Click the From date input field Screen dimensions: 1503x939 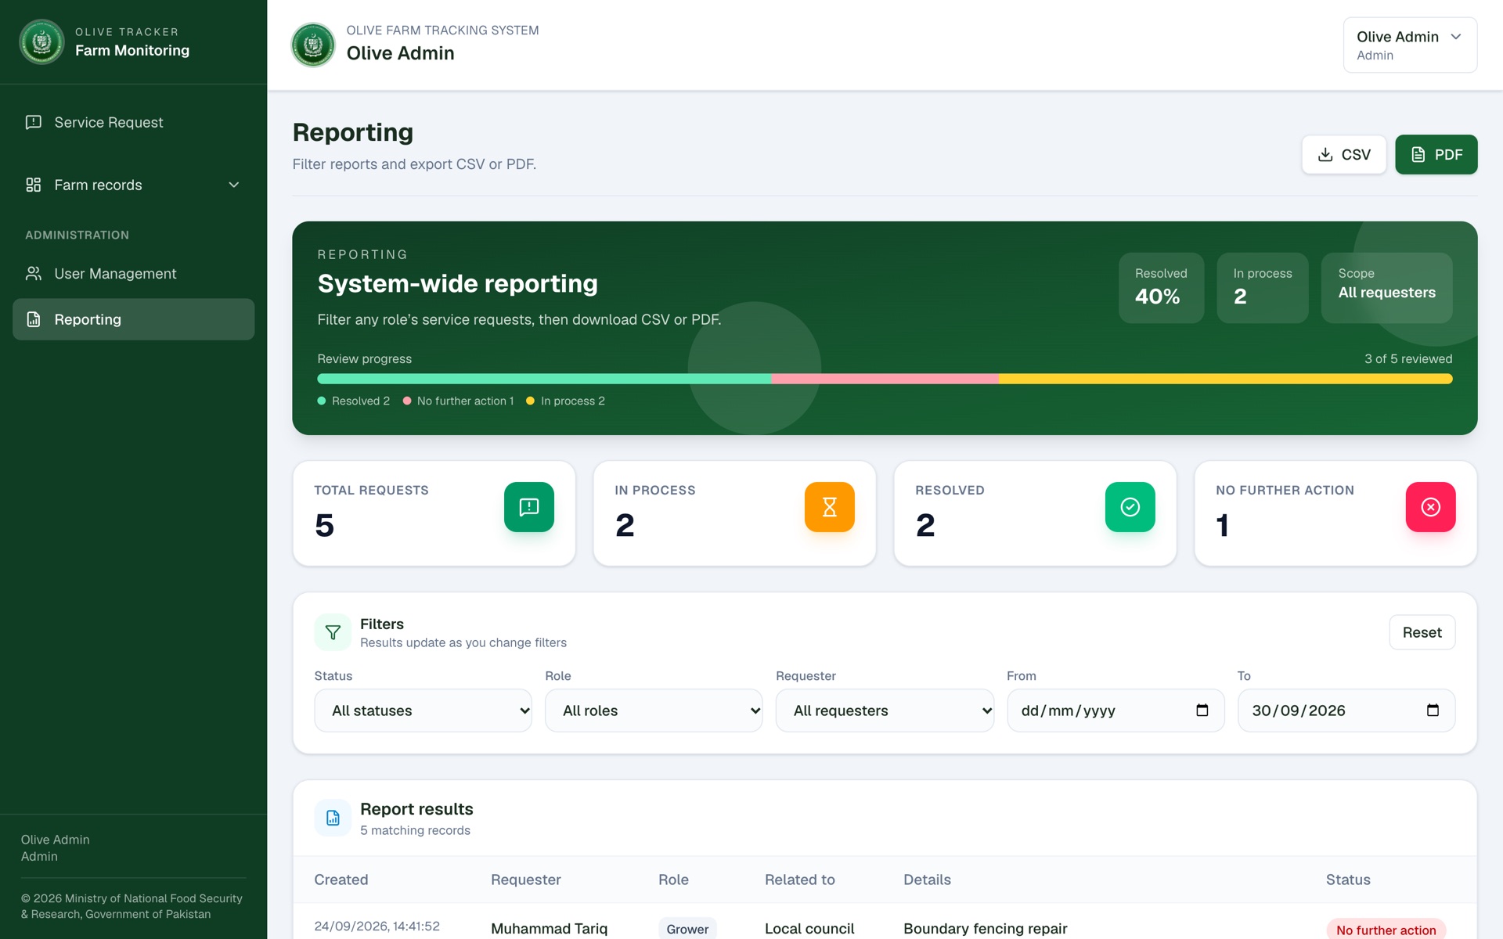[x=1115, y=711]
